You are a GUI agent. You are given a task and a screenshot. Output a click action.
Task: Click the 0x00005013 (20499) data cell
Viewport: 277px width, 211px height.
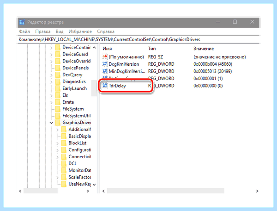pos(212,71)
